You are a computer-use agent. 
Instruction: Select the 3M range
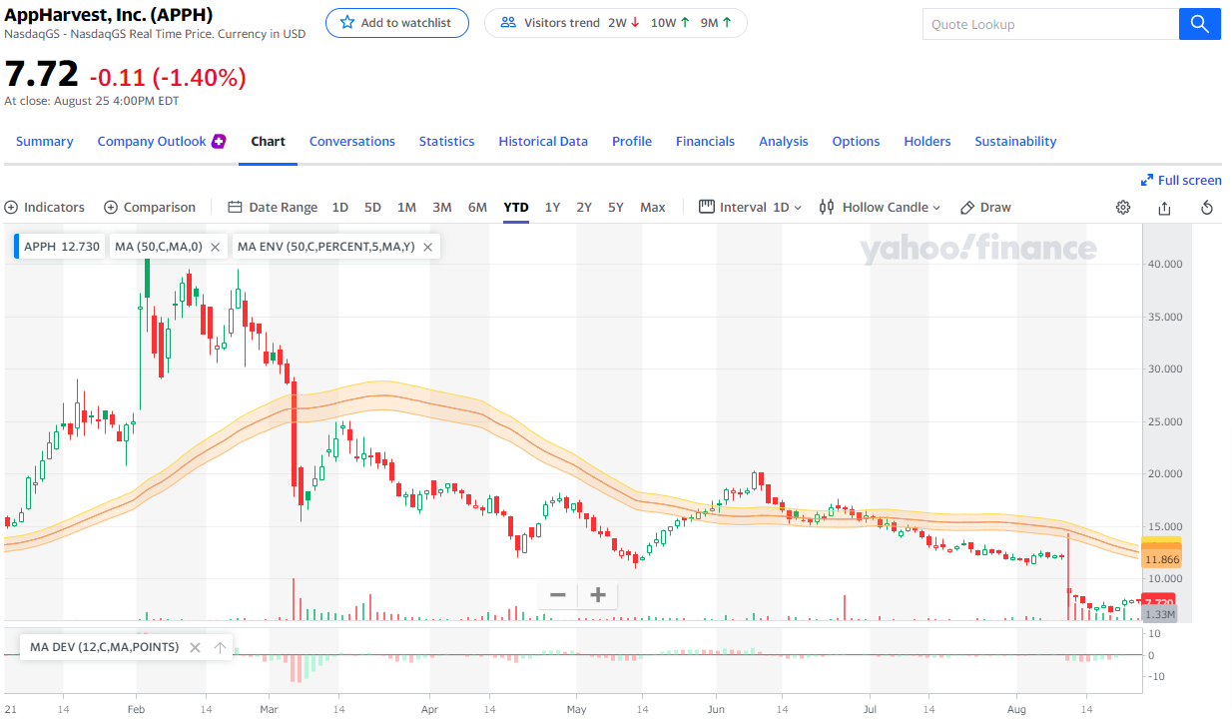coord(442,208)
